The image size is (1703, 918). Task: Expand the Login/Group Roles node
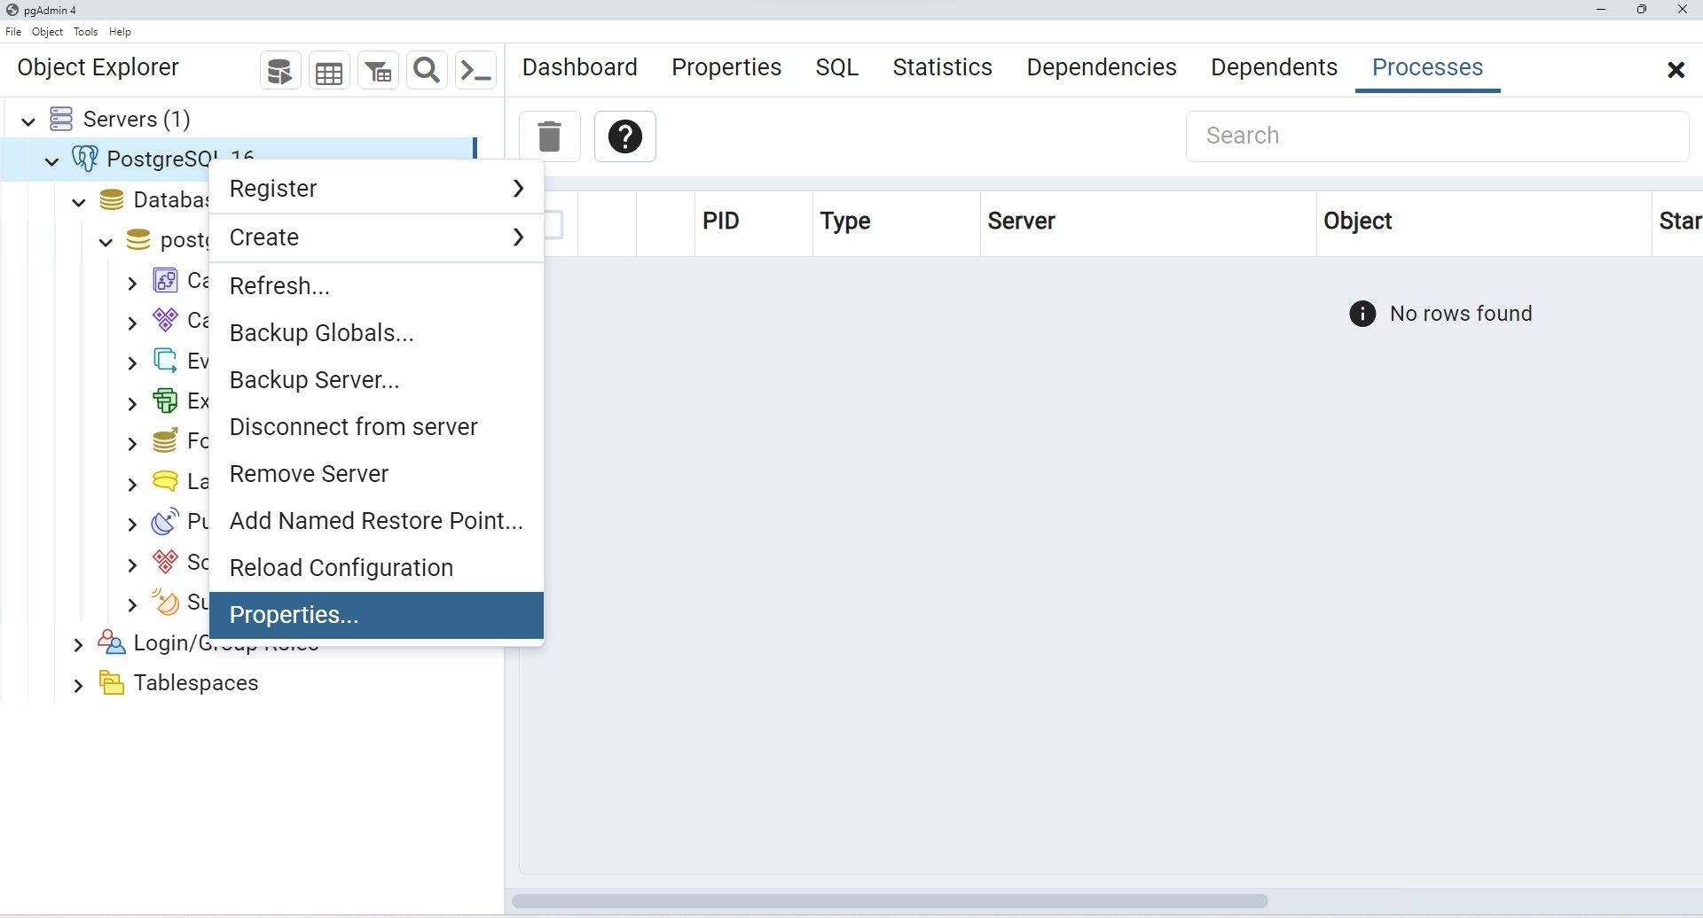[78, 643]
